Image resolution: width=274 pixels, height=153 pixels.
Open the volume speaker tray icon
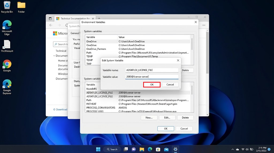click(247, 149)
